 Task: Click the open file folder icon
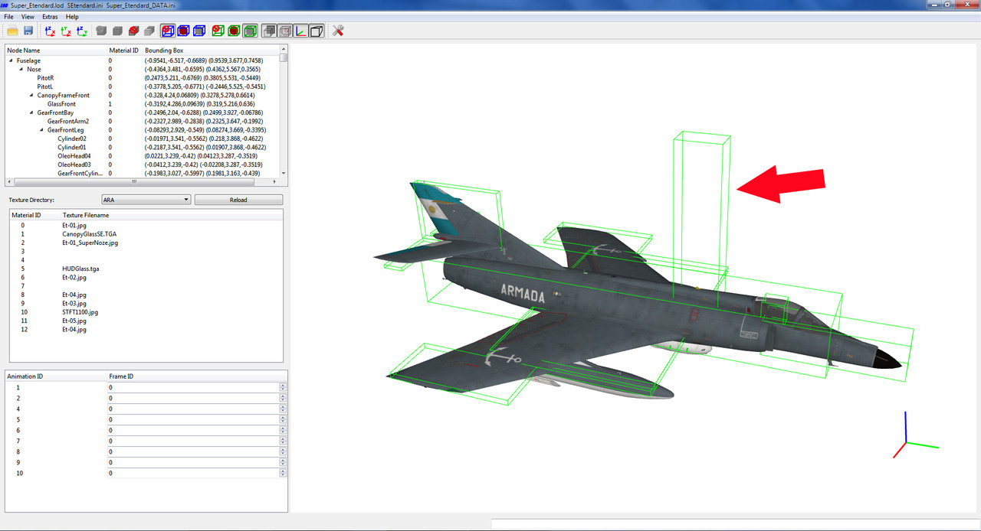[11, 31]
